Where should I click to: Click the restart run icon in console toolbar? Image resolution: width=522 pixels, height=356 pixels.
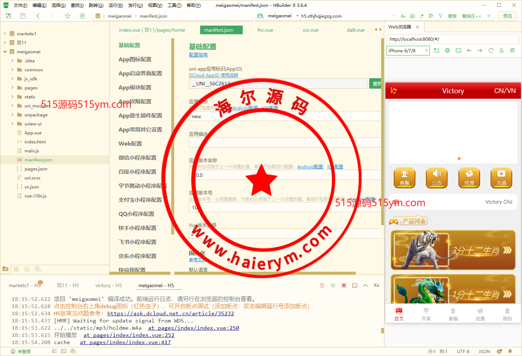(333, 285)
